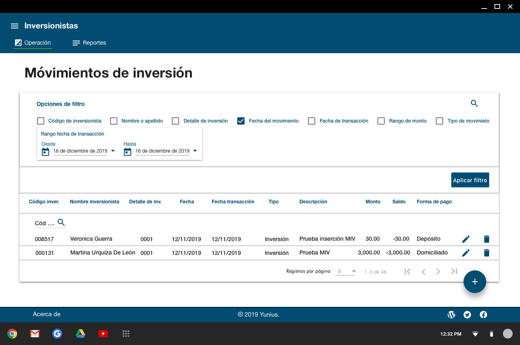
Task: Open the Twitter link in footer
Action: coord(467,315)
